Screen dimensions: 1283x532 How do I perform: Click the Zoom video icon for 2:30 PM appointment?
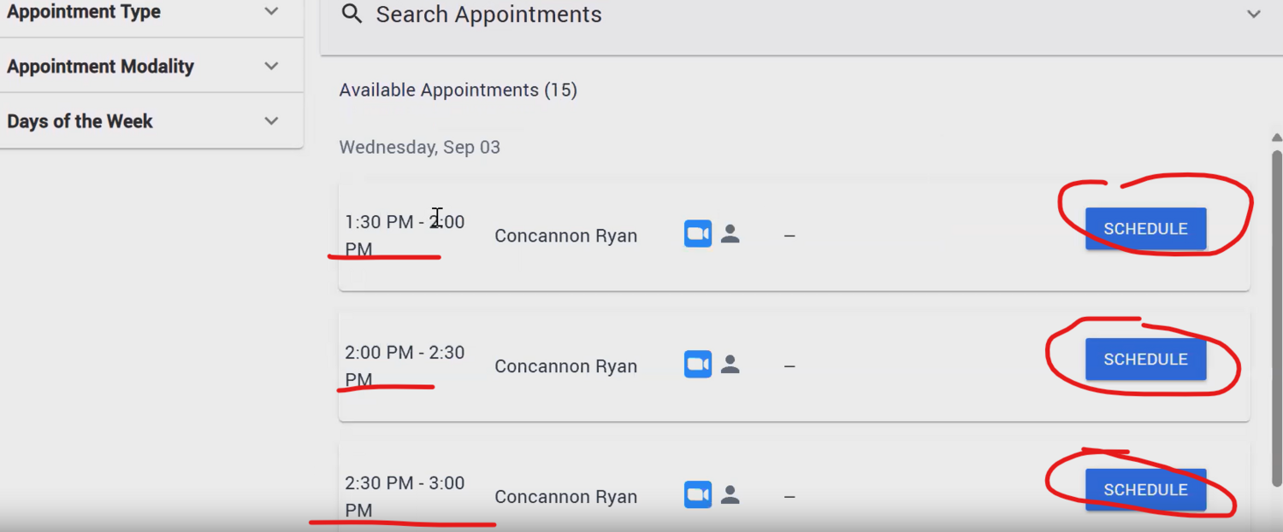click(698, 495)
